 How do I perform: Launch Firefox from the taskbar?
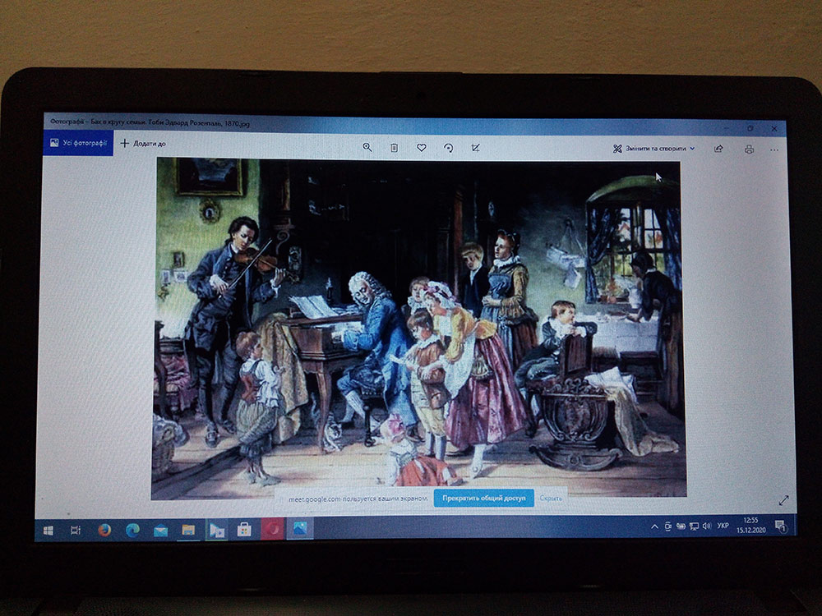pyautogui.click(x=104, y=530)
